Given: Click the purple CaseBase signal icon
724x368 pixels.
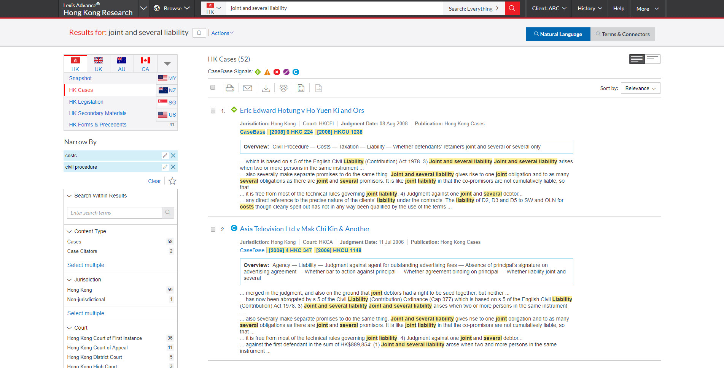Looking at the screenshot, I should pos(286,72).
